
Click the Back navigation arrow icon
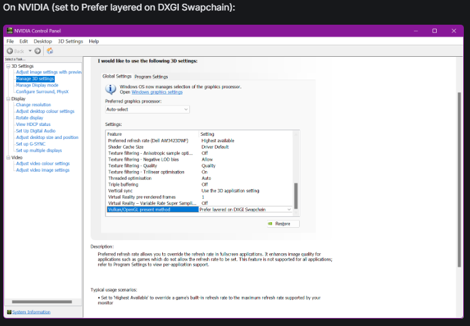[10, 51]
